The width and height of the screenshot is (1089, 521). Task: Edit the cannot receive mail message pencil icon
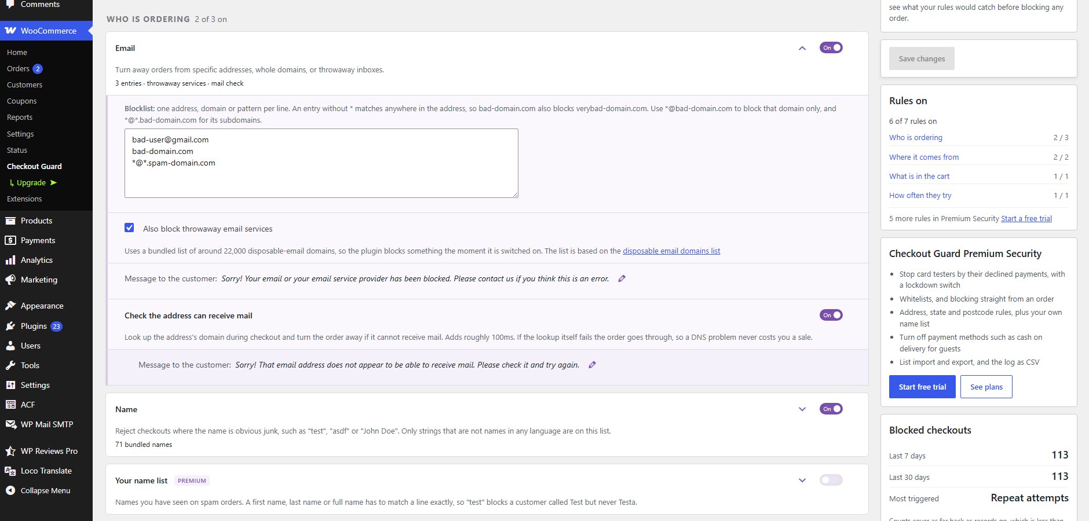pos(592,365)
